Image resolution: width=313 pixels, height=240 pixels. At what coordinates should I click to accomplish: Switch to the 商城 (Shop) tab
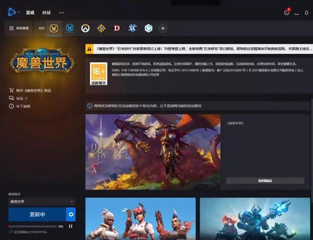(46, 12)
